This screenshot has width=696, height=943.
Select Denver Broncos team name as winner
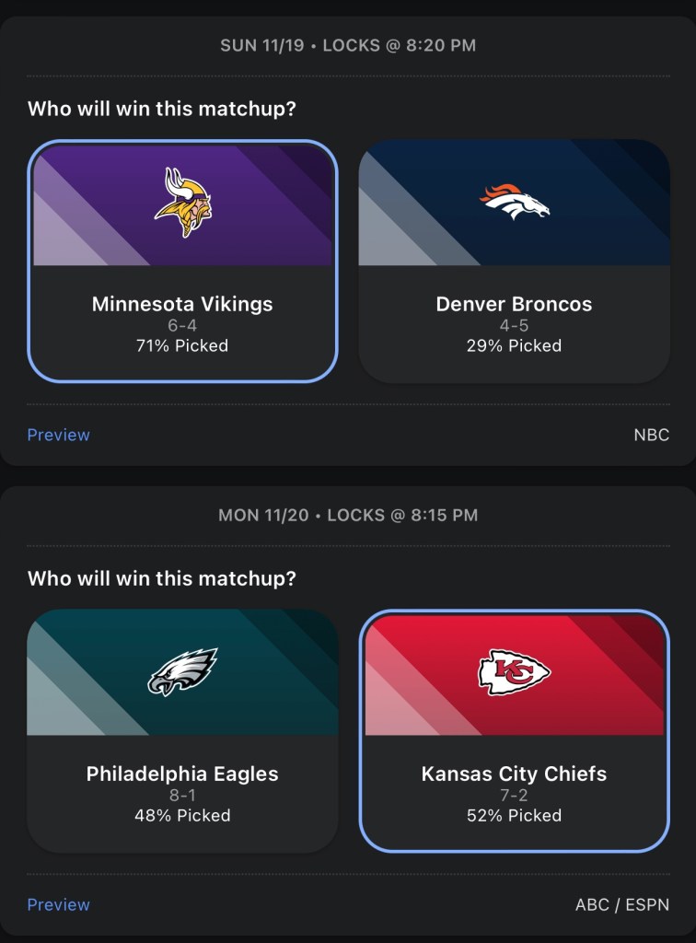[514, 304]
